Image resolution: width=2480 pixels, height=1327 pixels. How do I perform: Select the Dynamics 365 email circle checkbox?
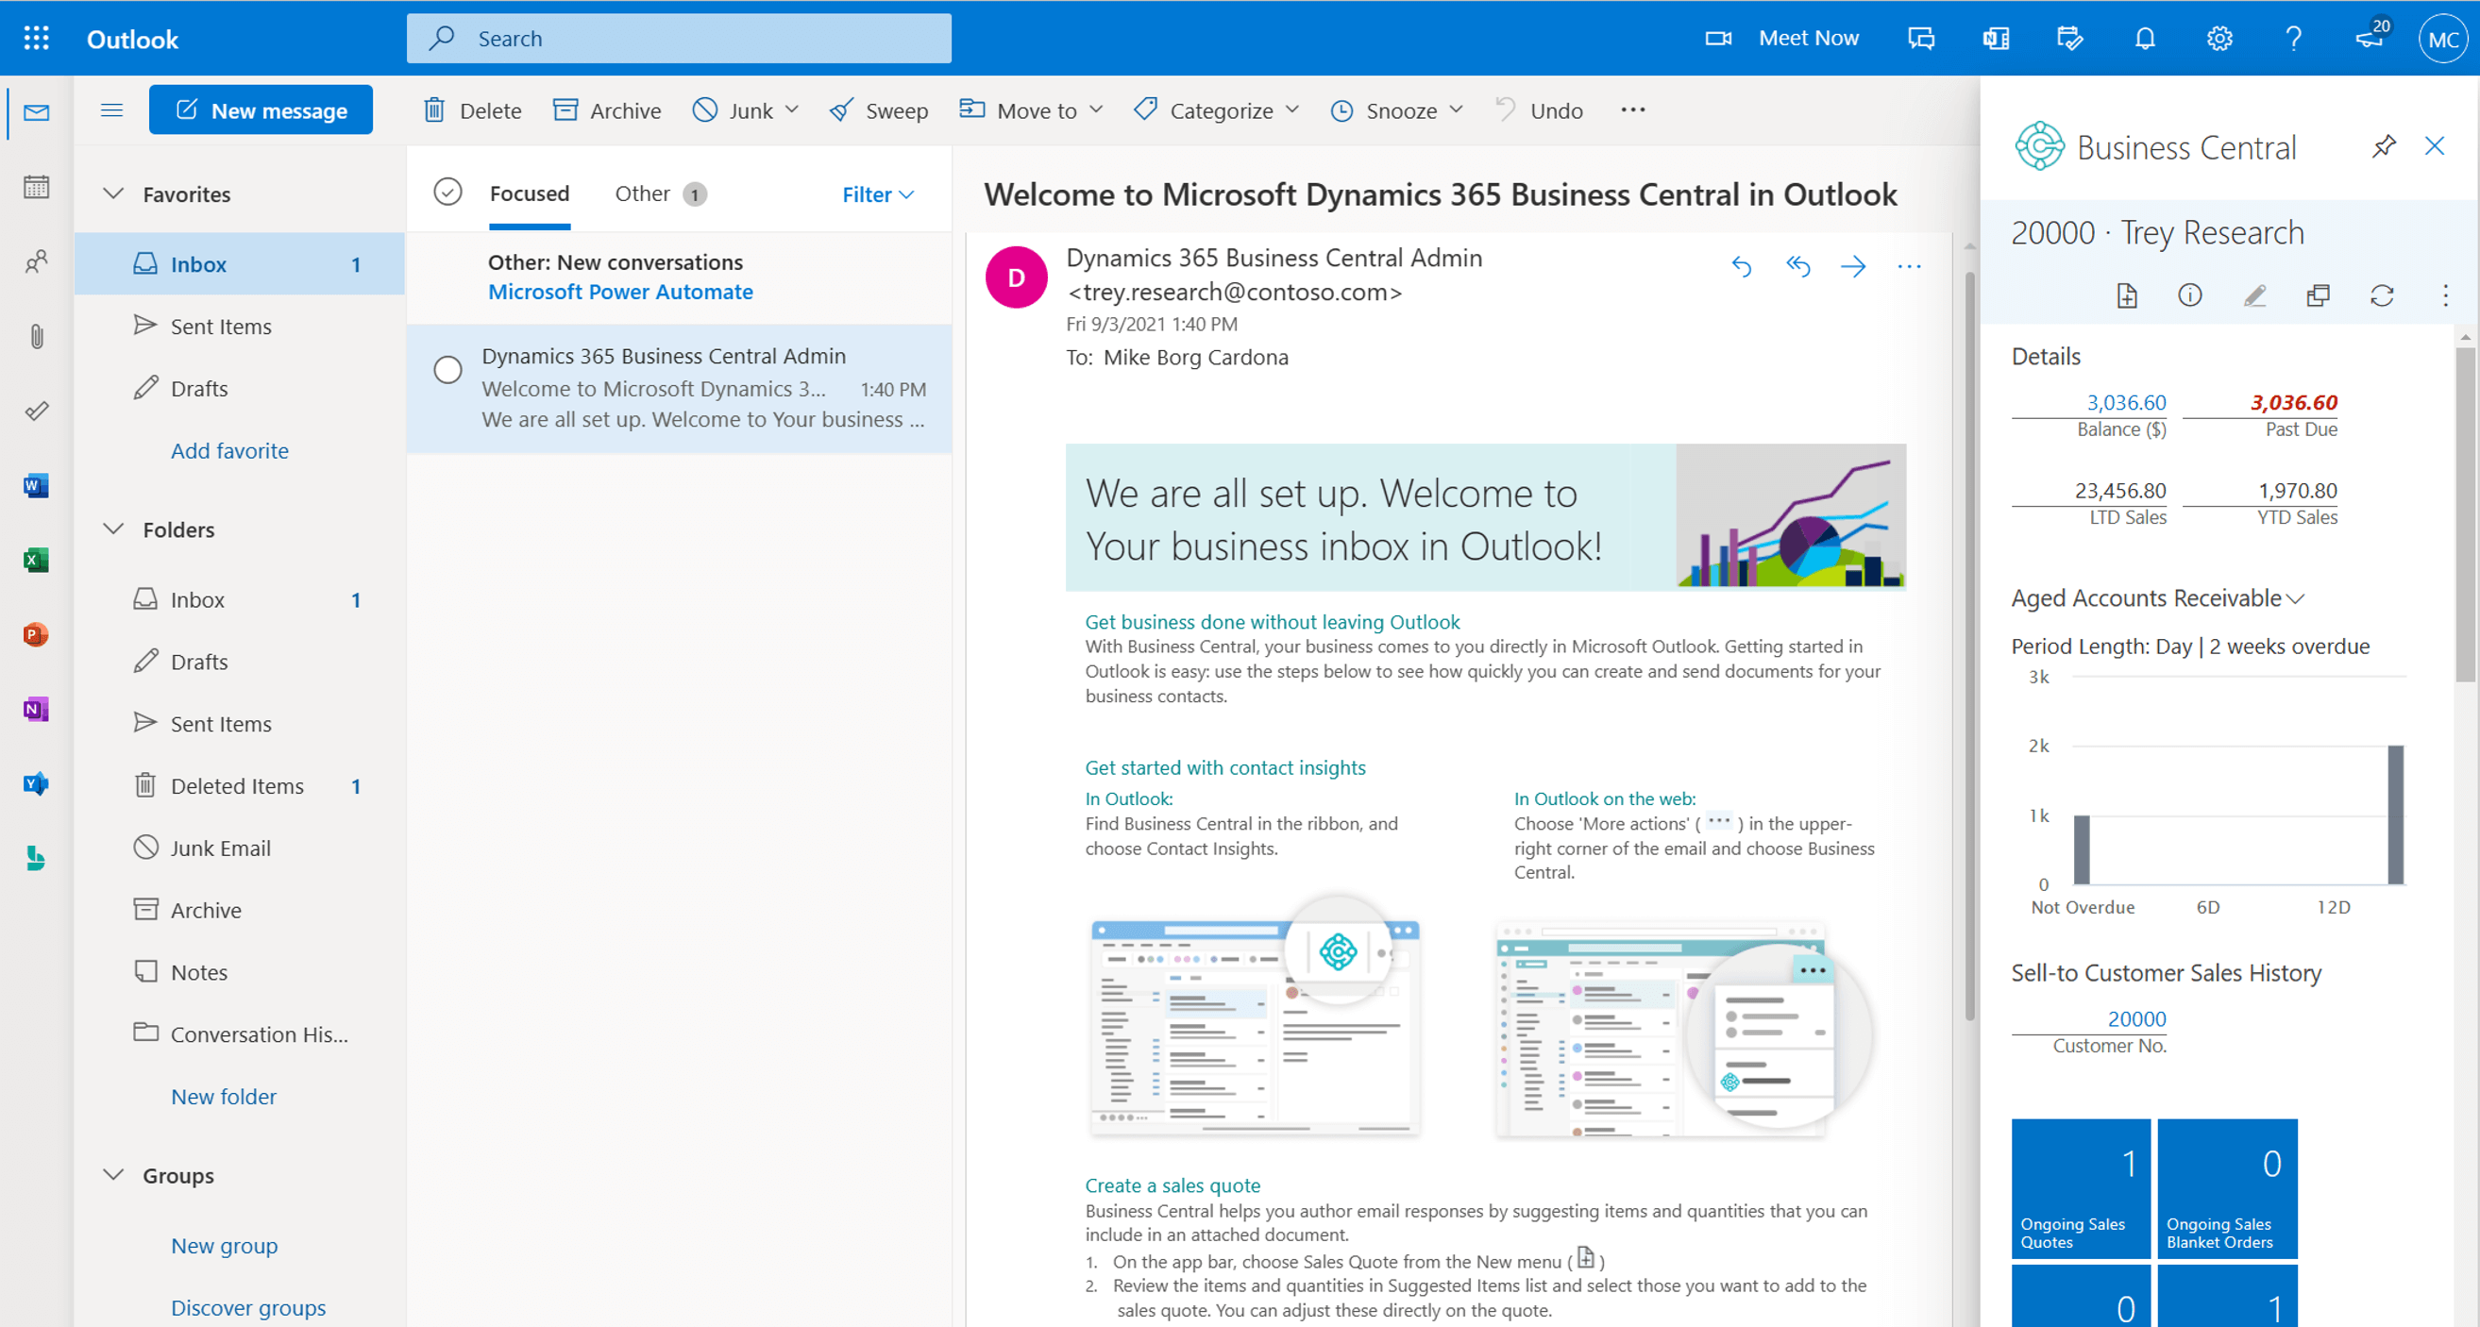[447, 371]
